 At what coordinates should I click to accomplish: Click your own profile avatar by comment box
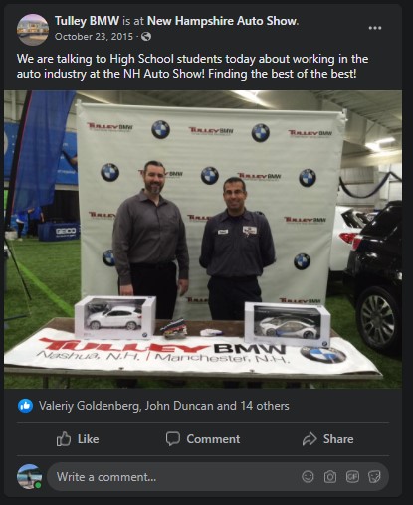[x=30, y=477]
